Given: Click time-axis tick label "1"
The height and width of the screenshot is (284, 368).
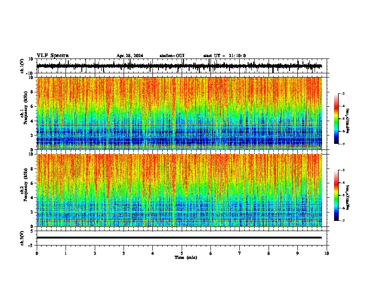Looking at the screenshot, I should click(x=66, y=253).
